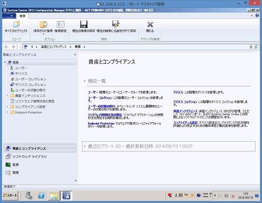Open the ユーザー コレクション link in 機能一覧
Screen dimensions: 262x203
point(100,98)
